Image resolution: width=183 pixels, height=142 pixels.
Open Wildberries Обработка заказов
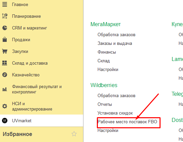click(117, 95)
